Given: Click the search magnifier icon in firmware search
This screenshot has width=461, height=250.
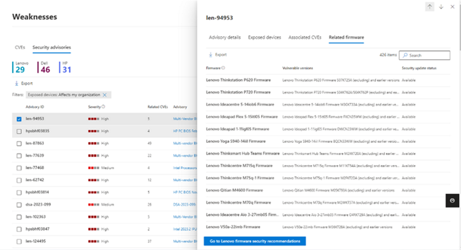Looking at the screenshot, I should click(x=405, y=55).
